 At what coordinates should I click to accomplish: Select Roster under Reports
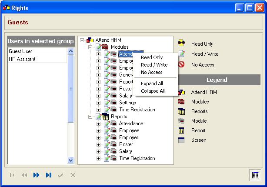[x=126, y=144]
